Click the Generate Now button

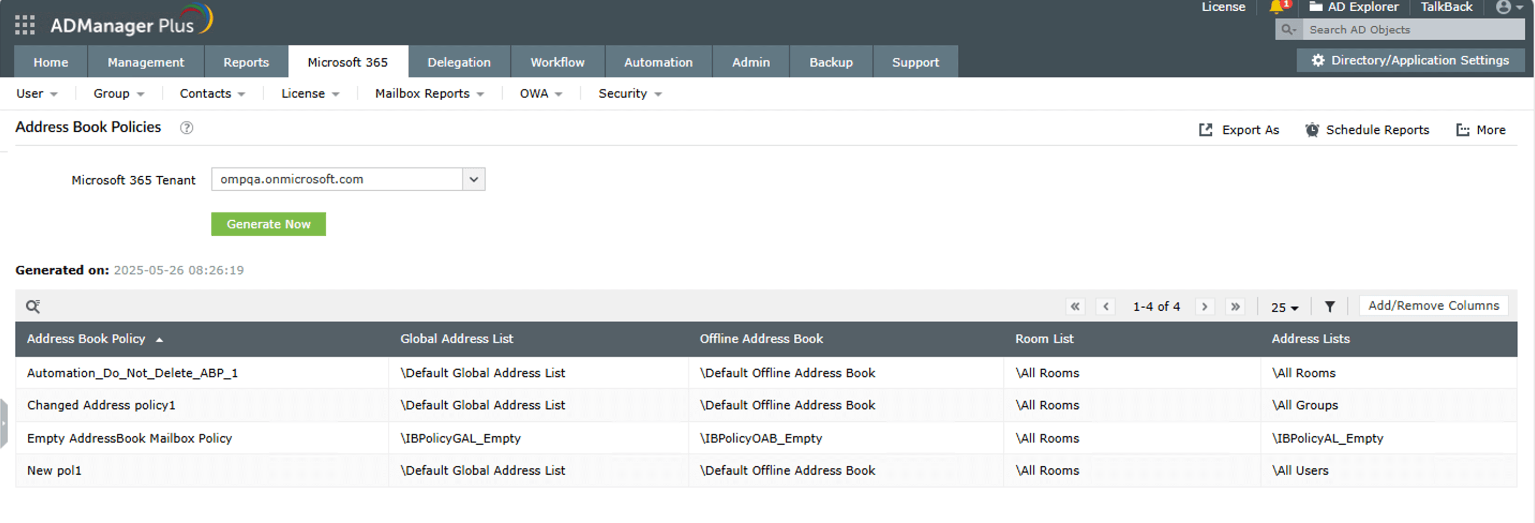(268, 225)
